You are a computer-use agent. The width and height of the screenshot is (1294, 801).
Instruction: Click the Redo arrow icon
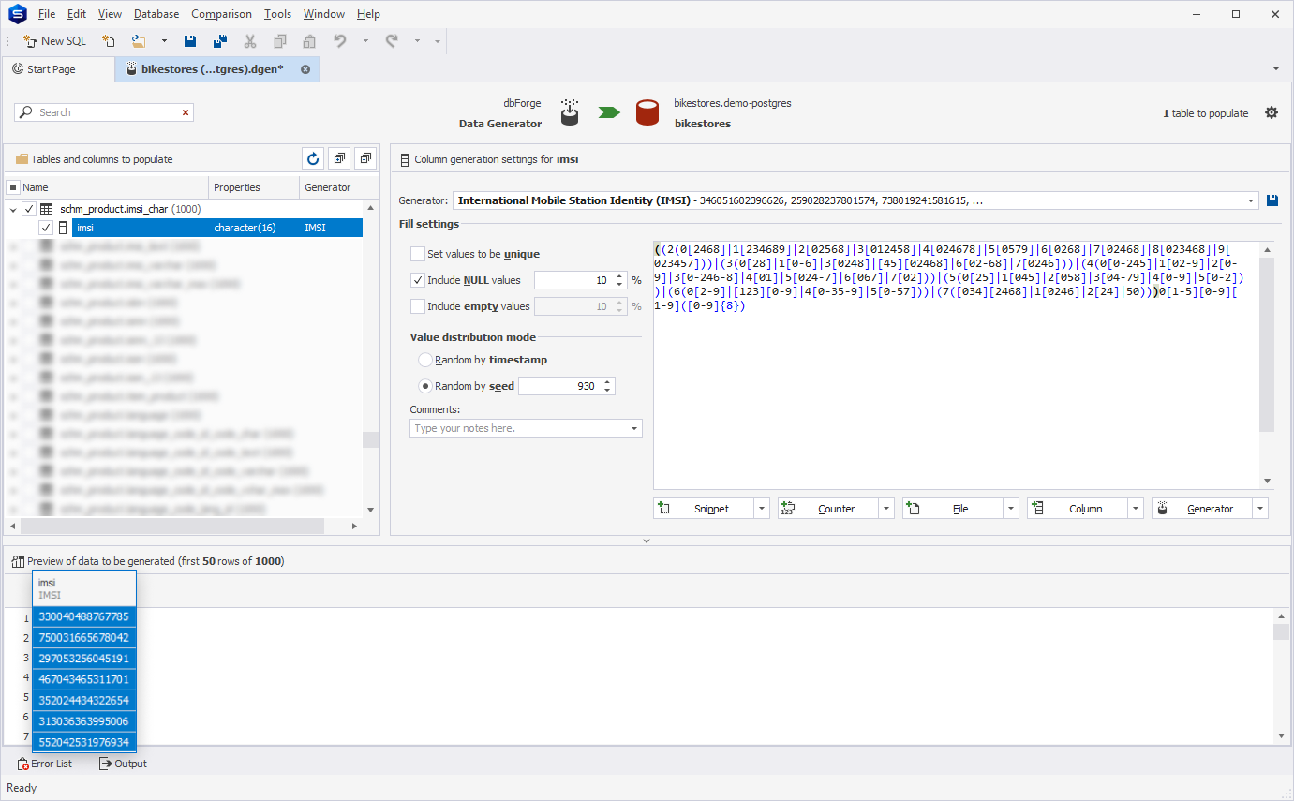point(392,41)
